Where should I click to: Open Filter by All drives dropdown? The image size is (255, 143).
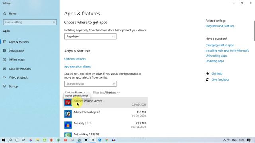tap(106, 93)
